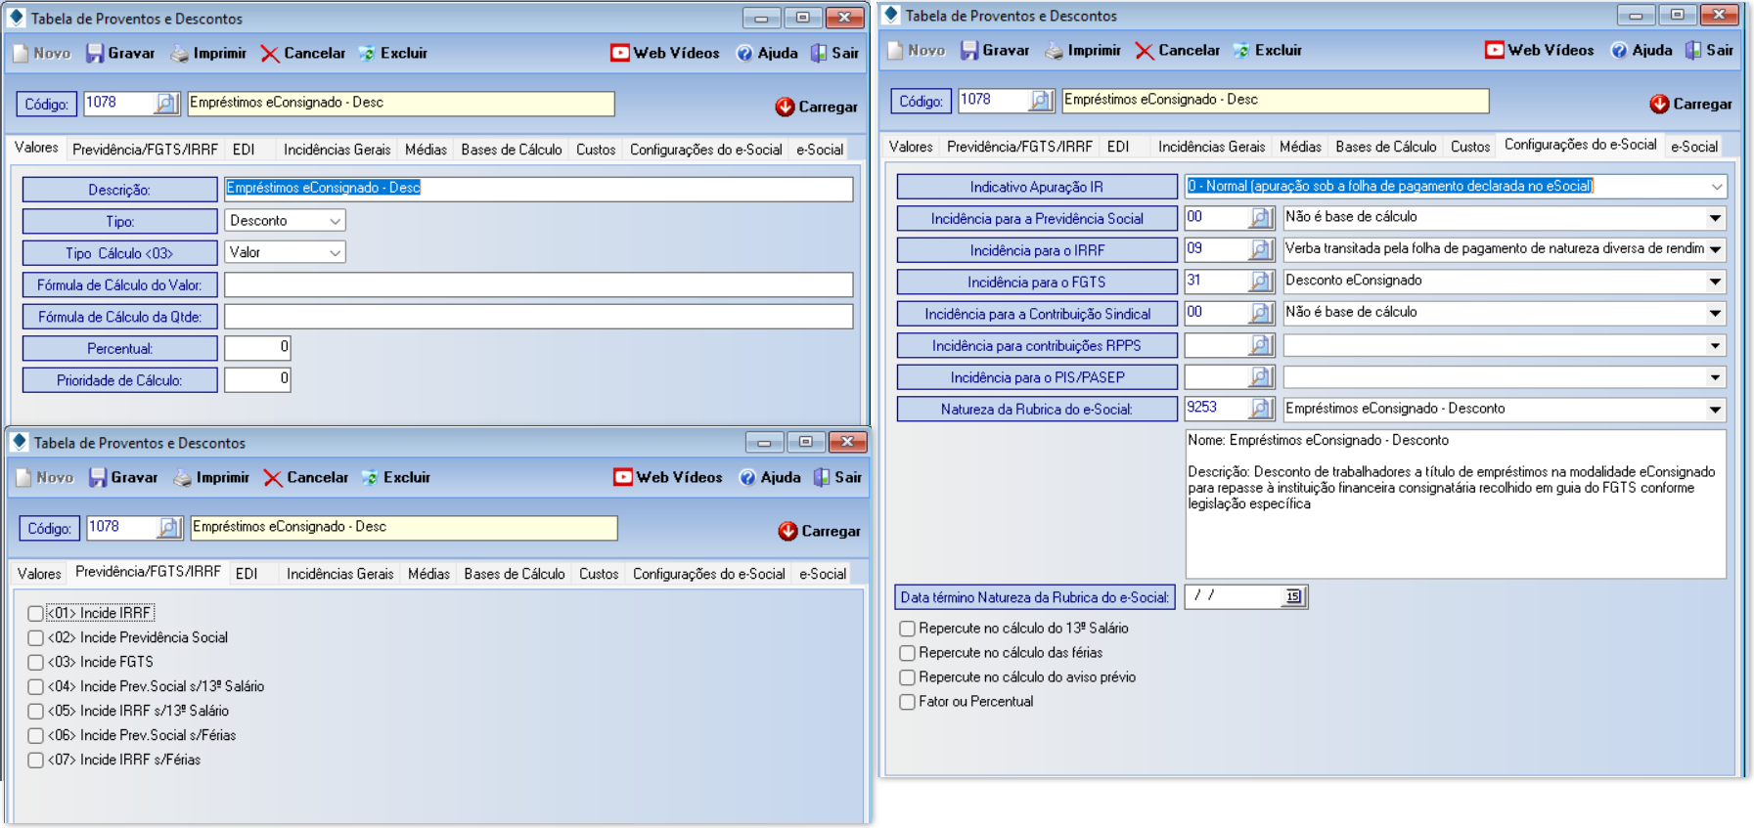Click lookup icon next to Natureza code 9253
The height and width of the screenshot is (828, 1754).
click(1261, 409)
